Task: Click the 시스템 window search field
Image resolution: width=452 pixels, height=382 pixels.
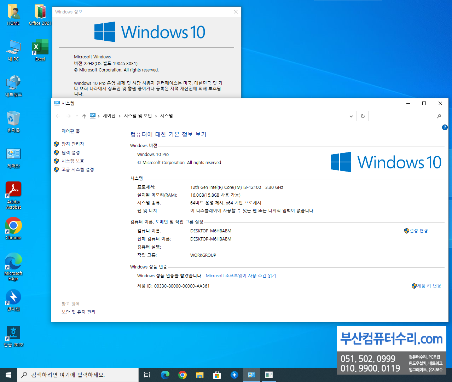Action: 404,116
